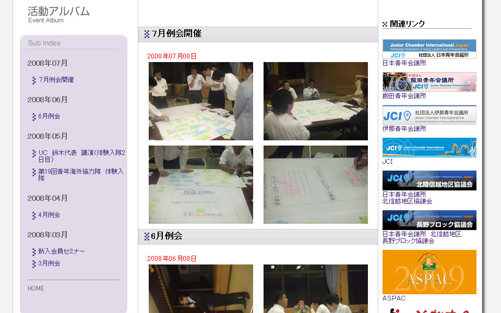This screenshot has height=313, width=501.
Task: Open the orange ASPAC 2009 banner
Action: (x=430, y=272)
